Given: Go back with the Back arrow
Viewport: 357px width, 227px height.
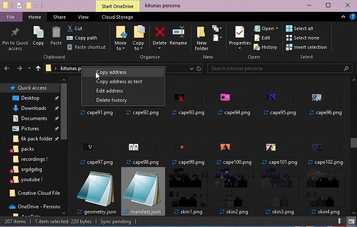Looking at the screenshot, I should coord(7,68).
